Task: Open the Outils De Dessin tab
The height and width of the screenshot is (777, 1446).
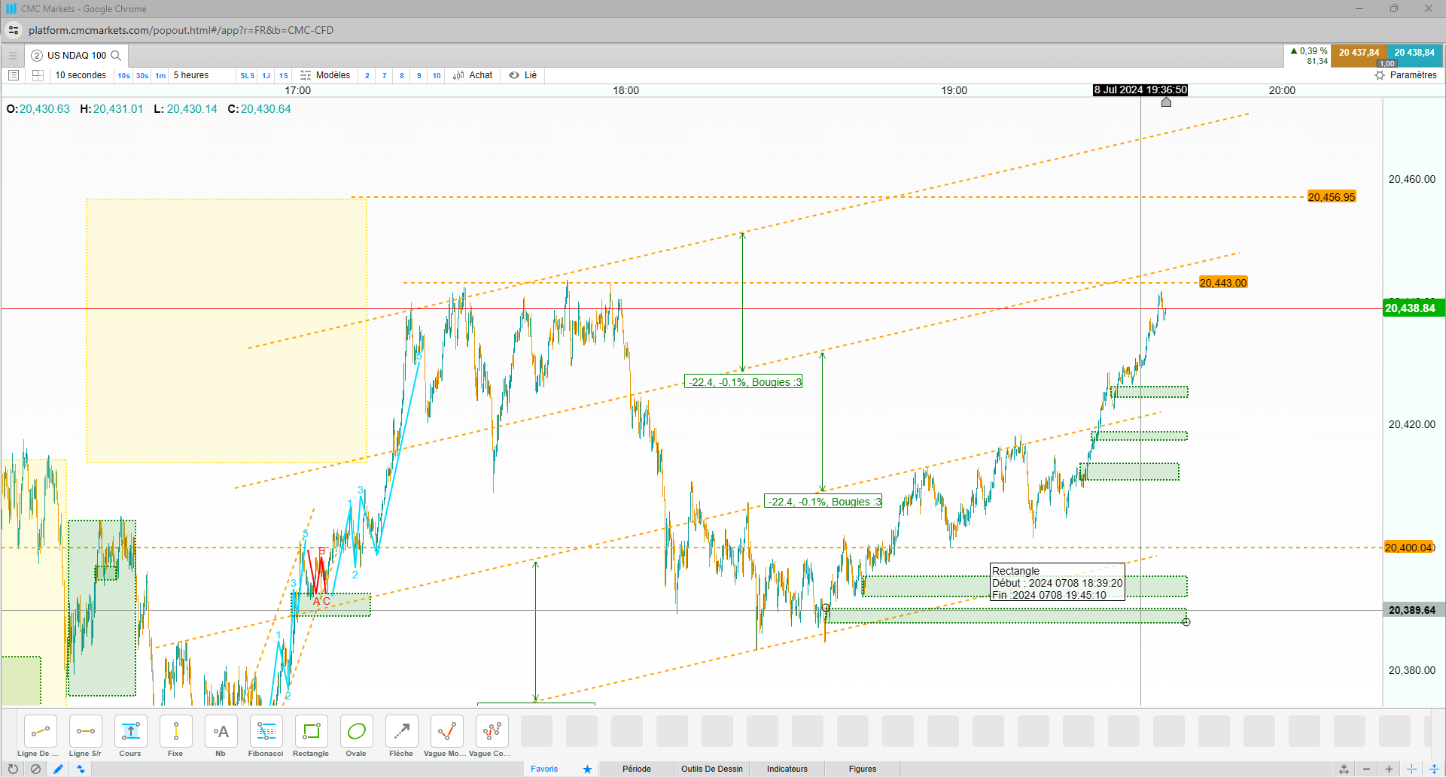Action: tap(711, 769)
